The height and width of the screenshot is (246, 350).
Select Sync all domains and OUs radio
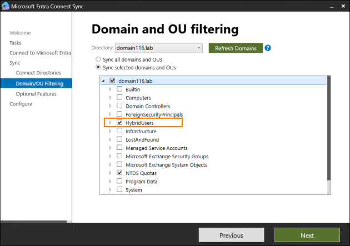(98, 59)
